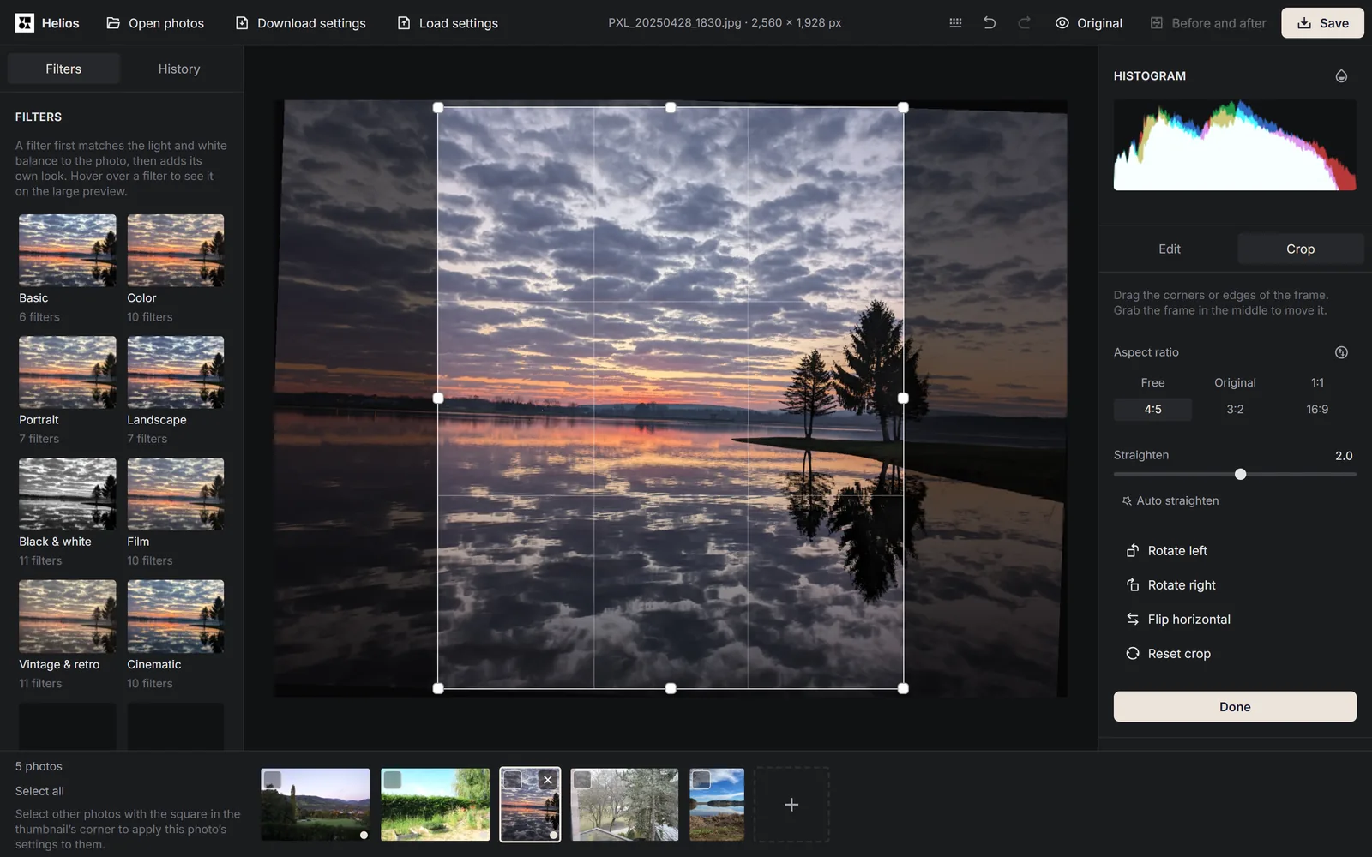Add a photo with the plus tile

pyautogui.click(x=791, y=804)
